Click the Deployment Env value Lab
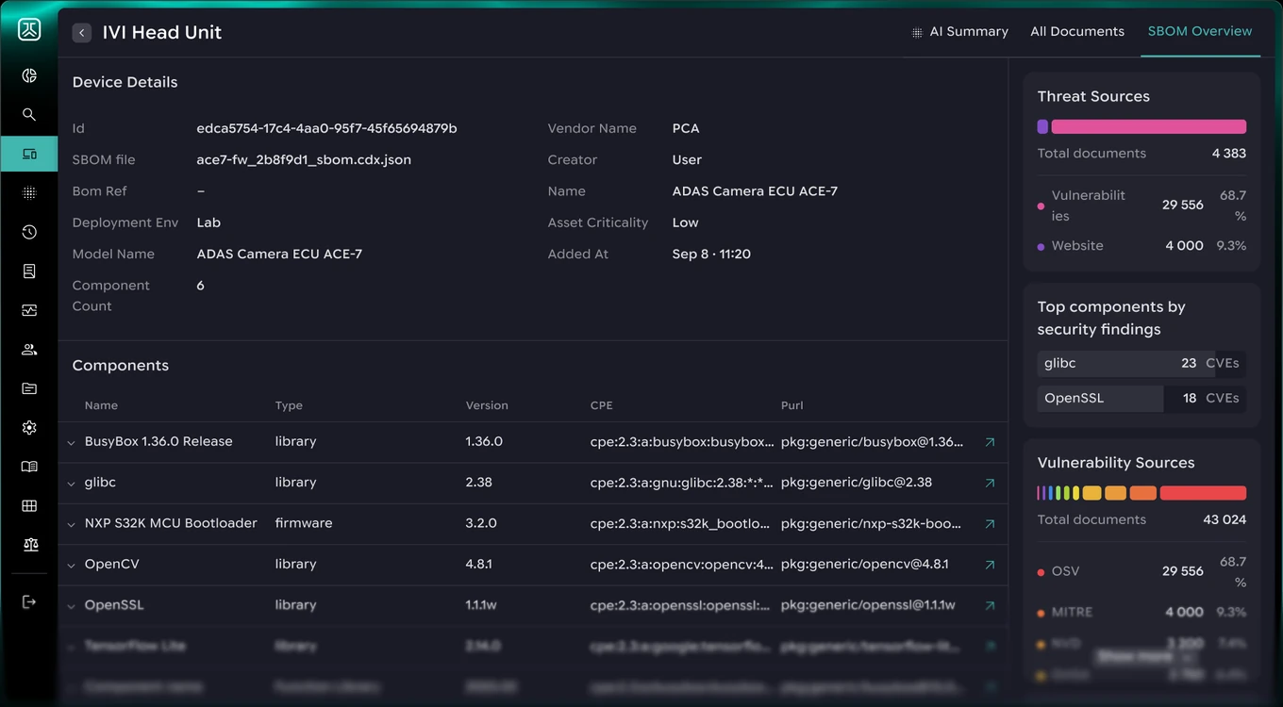This screenshot has height=707, width=1283. point(208,222)
